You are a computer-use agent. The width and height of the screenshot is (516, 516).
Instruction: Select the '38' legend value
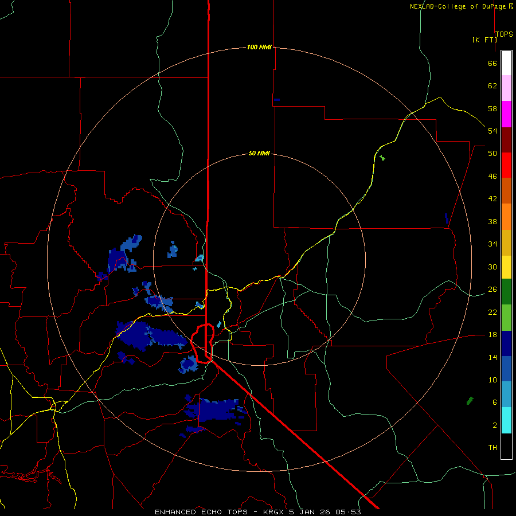[492, 221]
